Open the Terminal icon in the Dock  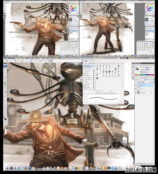coord(109,168)
